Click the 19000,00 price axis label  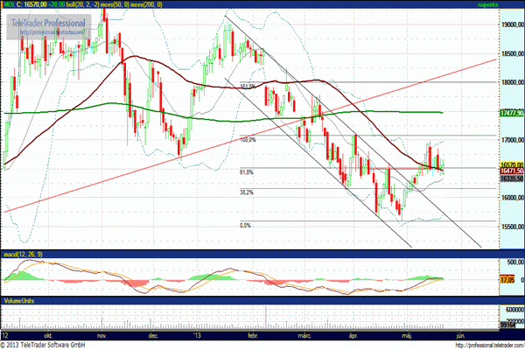(x=513, y=24)
